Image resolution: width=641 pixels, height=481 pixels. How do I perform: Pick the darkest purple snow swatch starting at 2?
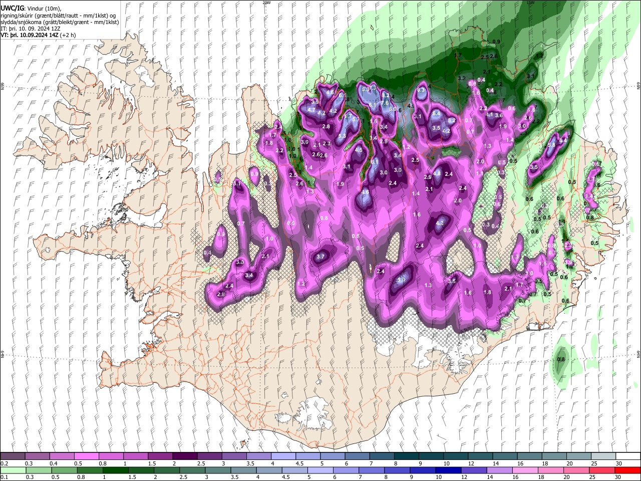(184, 456)
